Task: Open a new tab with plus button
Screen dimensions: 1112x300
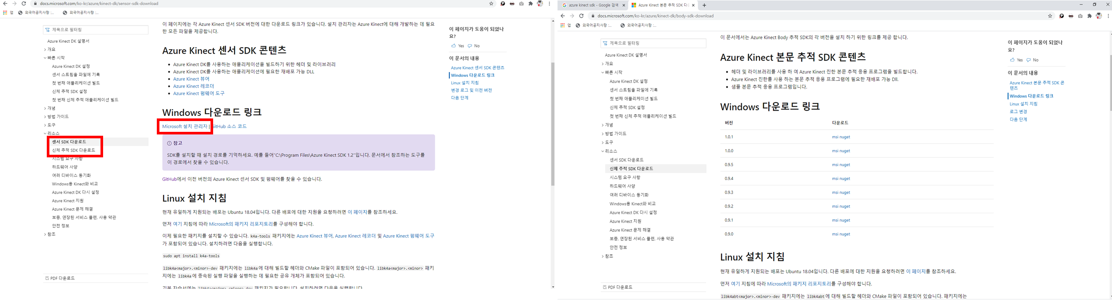Action: (704, 5)
